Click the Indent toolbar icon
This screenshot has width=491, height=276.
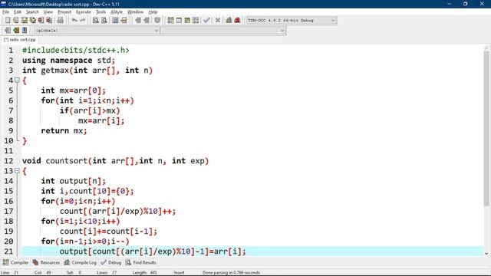[x=138, y=21]
